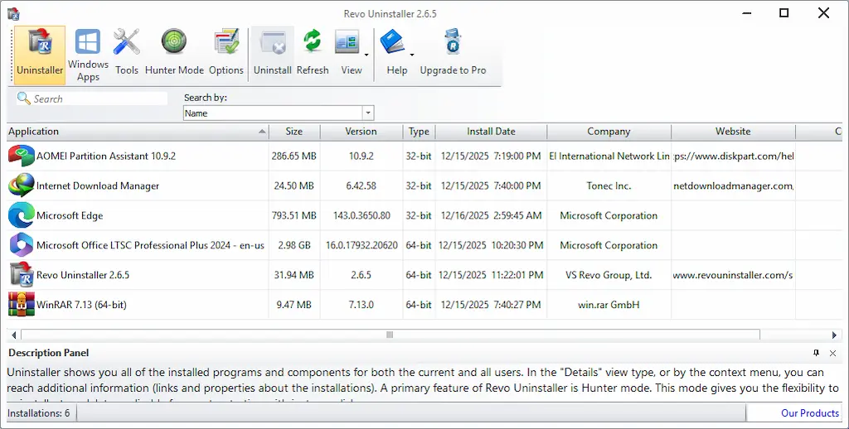Click the 24.50 MB size cell
The width and height of the screenshot is (849, 429).
point(294,186)
